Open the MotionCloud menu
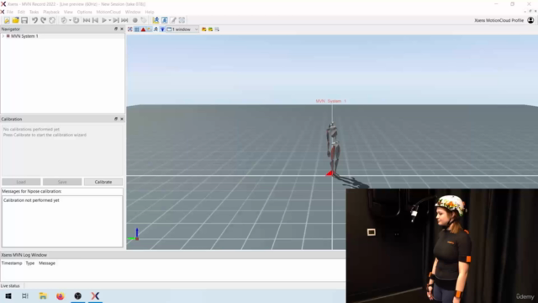Screen dimensions: 538x303 coord(108,12)
